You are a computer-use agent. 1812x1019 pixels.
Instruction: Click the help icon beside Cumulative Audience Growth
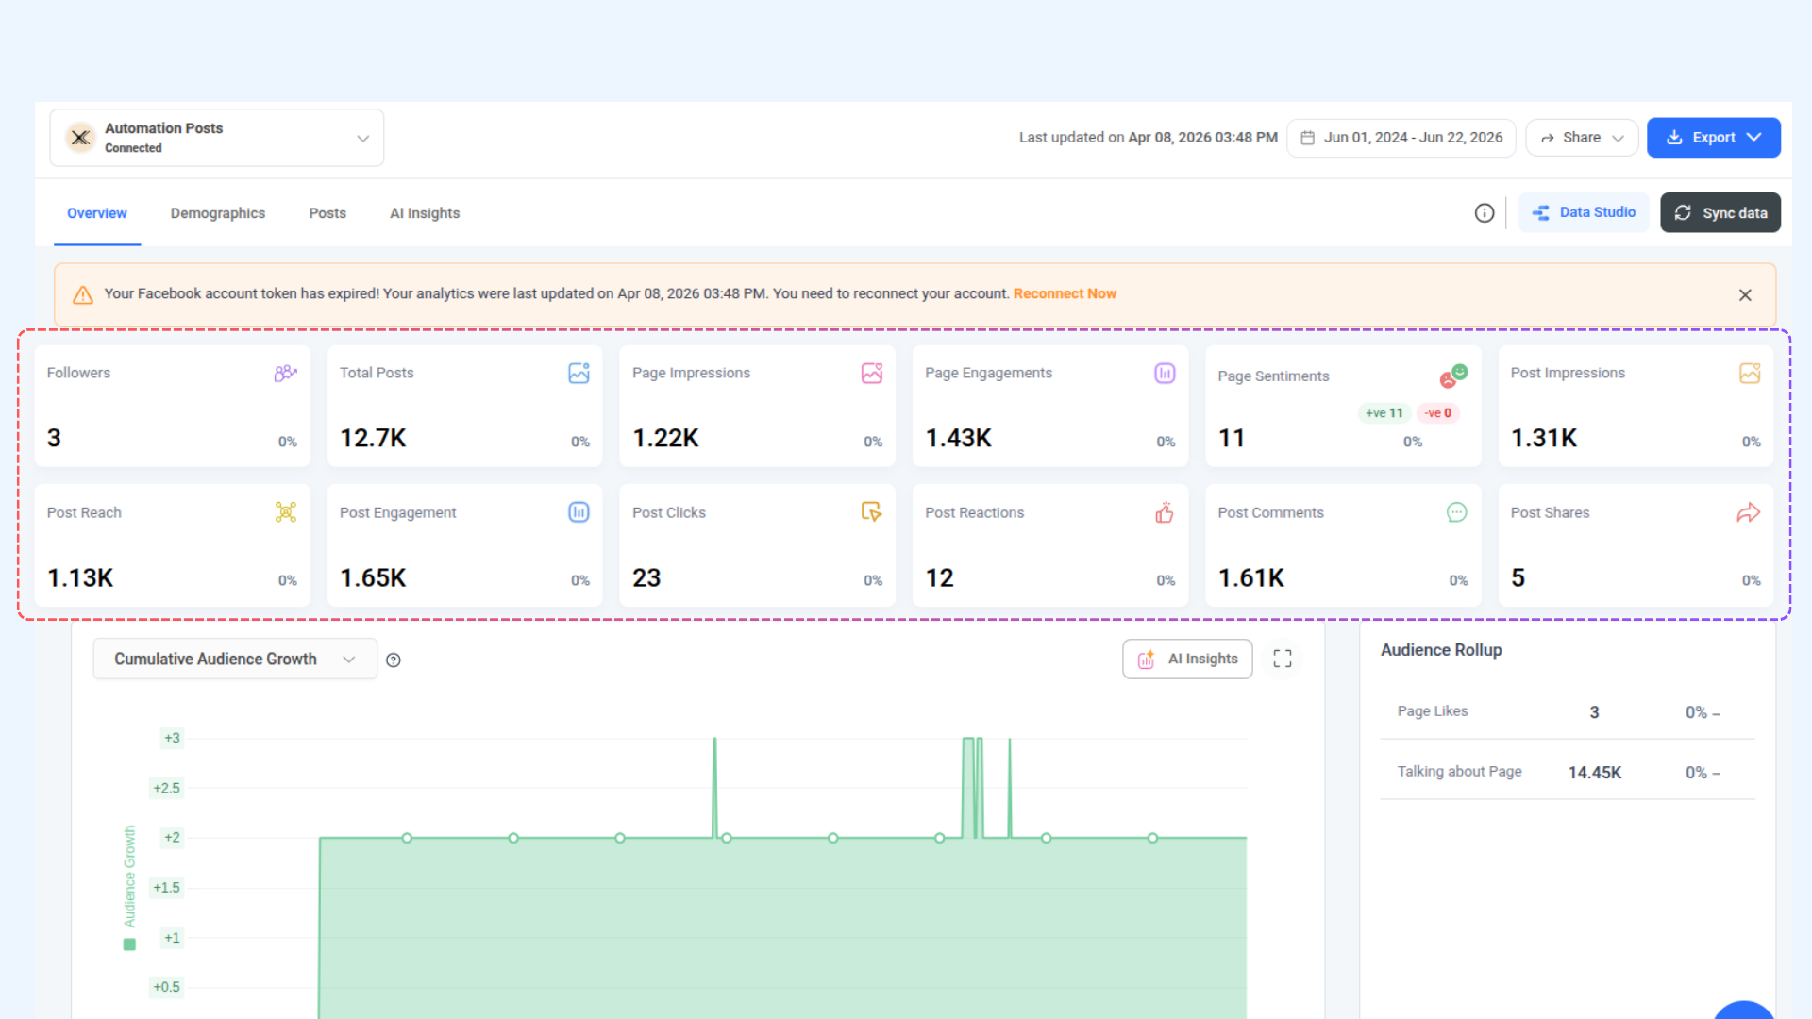point(394,660)
